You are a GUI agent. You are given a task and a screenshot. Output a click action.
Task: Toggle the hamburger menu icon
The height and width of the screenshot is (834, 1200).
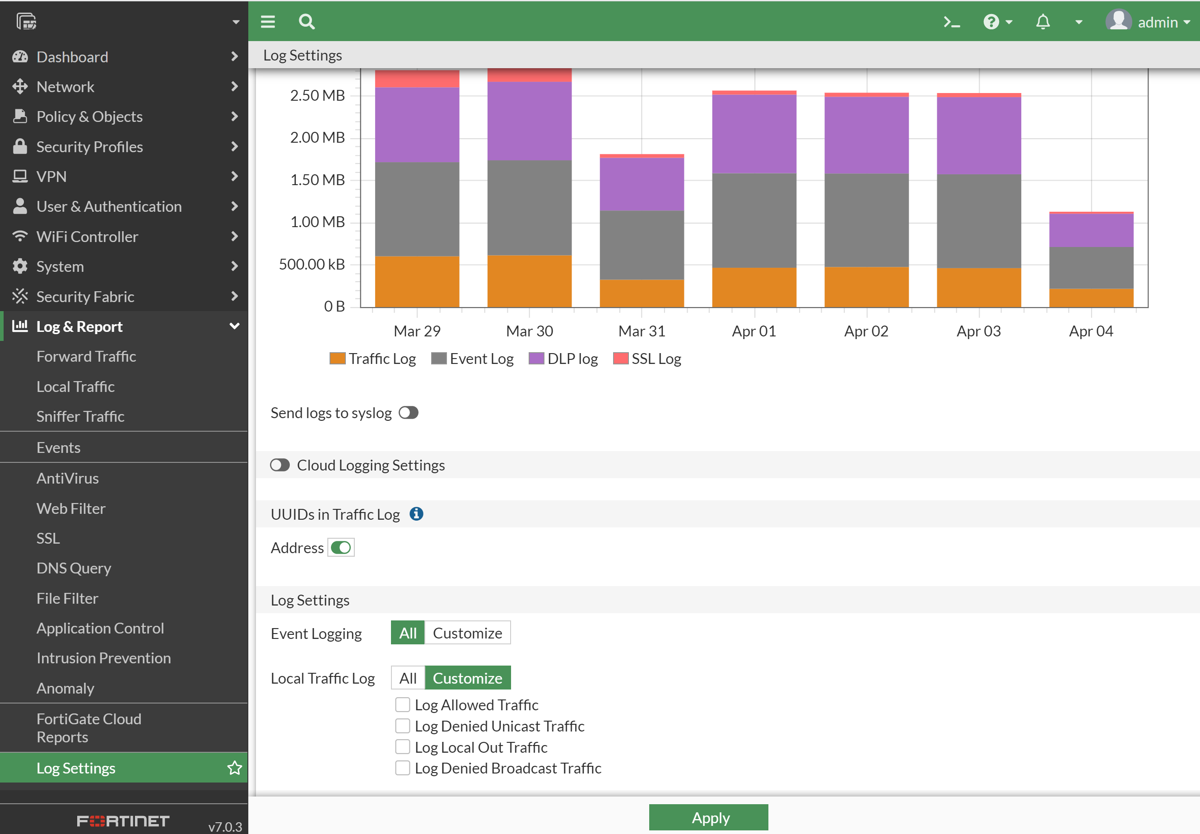click(x=268, y=22)
